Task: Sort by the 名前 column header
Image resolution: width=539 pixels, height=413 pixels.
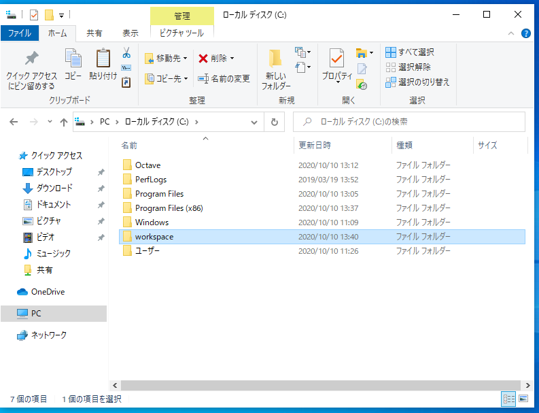Action: [206, 145]
